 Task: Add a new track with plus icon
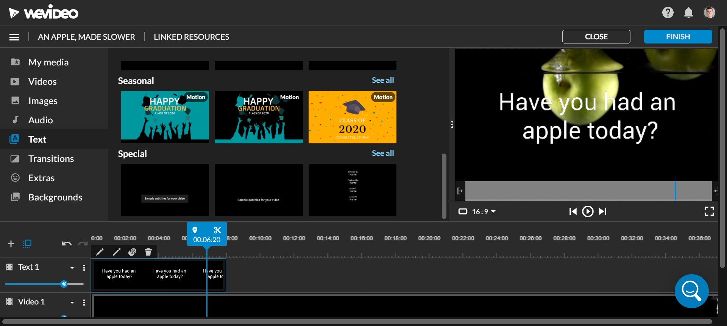click(11, 244)
